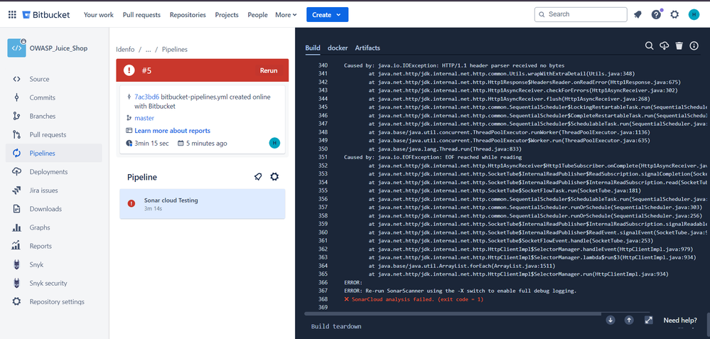
Task: Select Pipelines in the sidebar
Action: 54,154
